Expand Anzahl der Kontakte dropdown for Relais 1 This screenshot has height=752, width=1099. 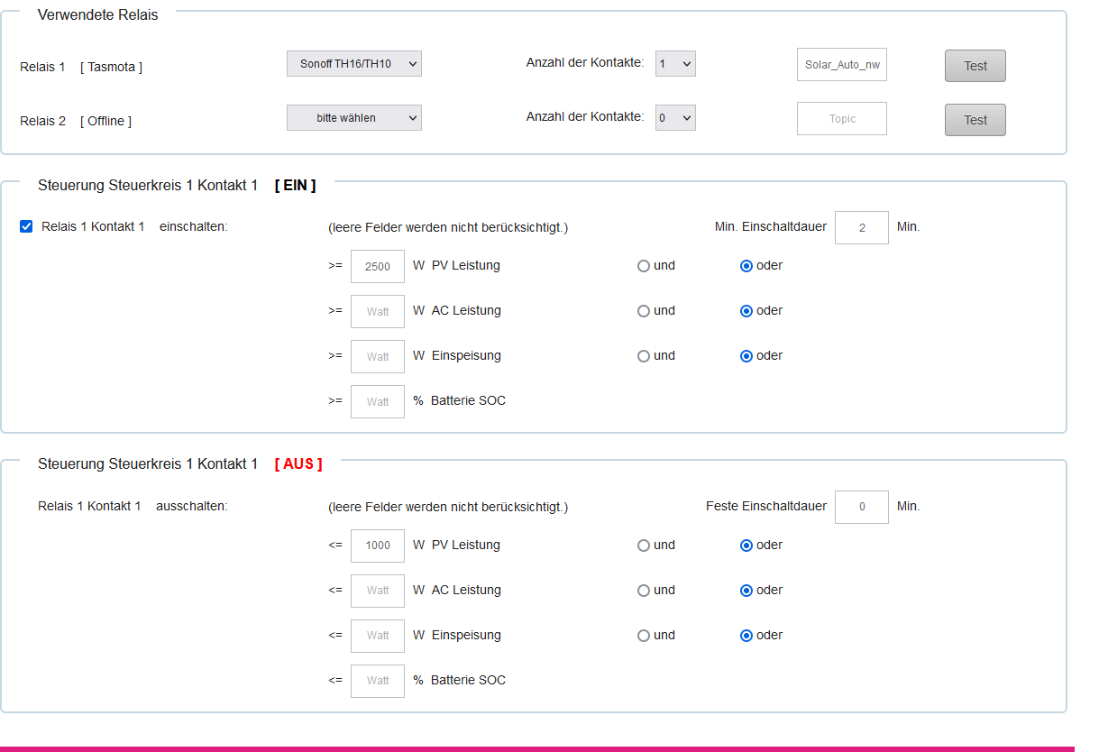point(674,64)
